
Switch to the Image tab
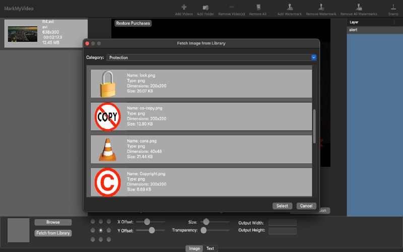click(x=194, y=248)
